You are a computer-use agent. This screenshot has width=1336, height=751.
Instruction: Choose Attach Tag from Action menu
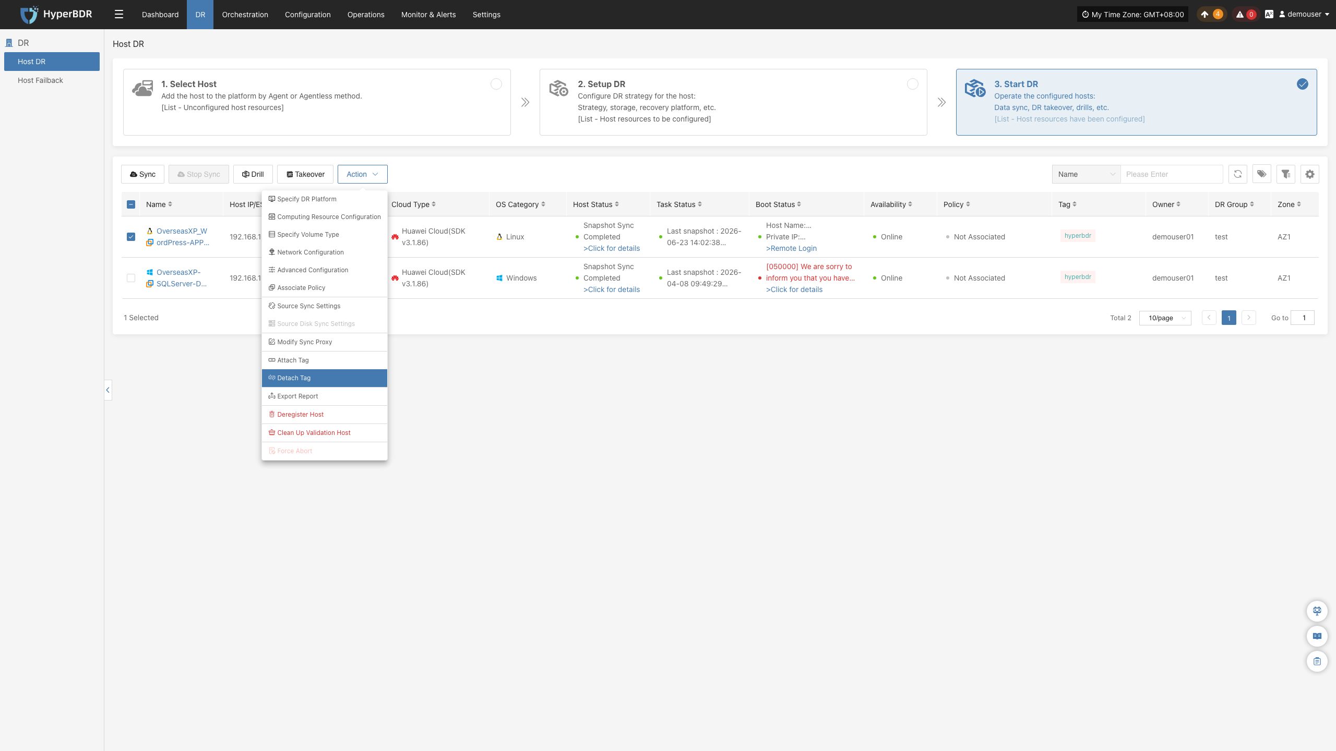coord(325,360)
